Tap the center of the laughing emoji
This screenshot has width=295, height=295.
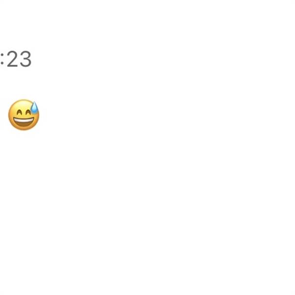click(x=24, y=115)
